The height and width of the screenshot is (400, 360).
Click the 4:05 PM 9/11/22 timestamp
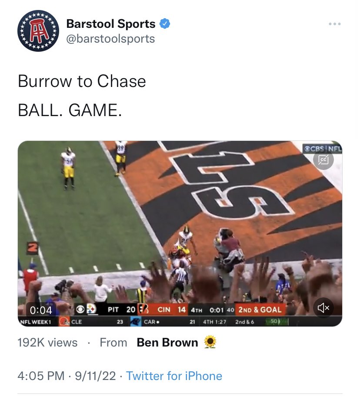coord(67,376)
